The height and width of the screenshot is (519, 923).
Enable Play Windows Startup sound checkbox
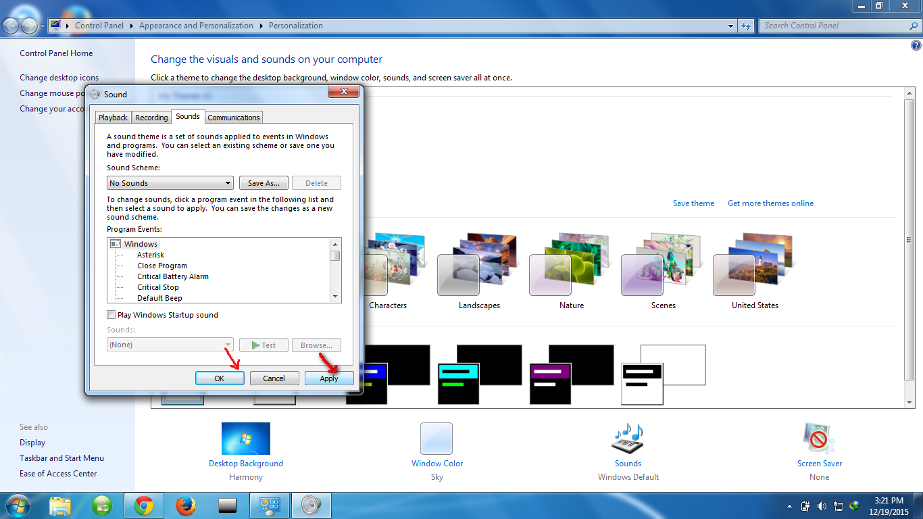tap(111, 315)
